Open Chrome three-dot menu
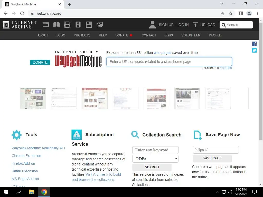The width and height of the screenshot is (263, 197). [257, 13]
